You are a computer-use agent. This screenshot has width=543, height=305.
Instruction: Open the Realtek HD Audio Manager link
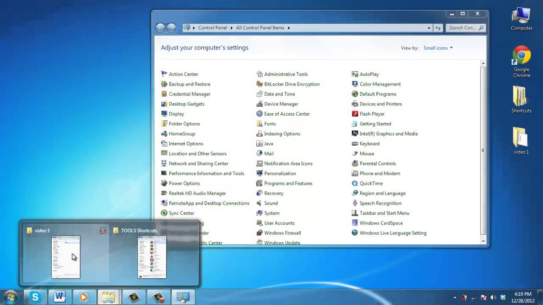[197, 193]
